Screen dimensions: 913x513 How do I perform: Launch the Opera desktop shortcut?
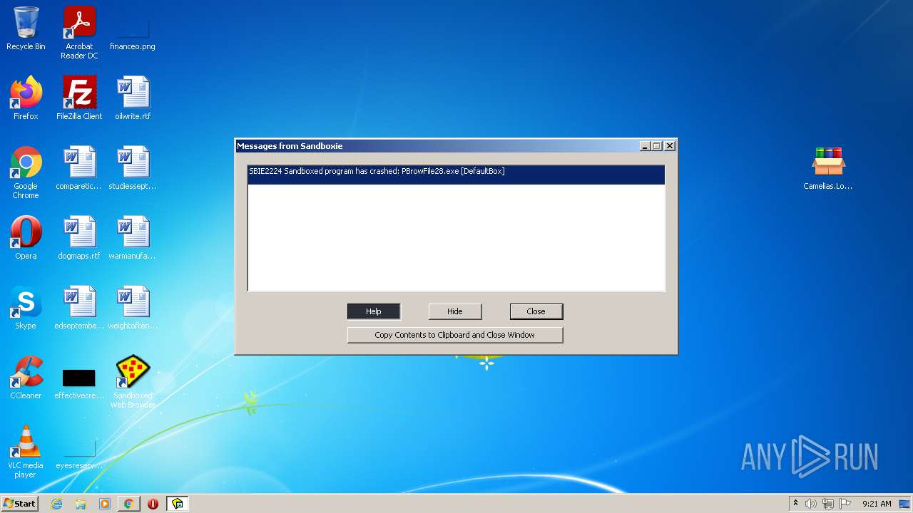pyautogui.click(x=26, y=238)
